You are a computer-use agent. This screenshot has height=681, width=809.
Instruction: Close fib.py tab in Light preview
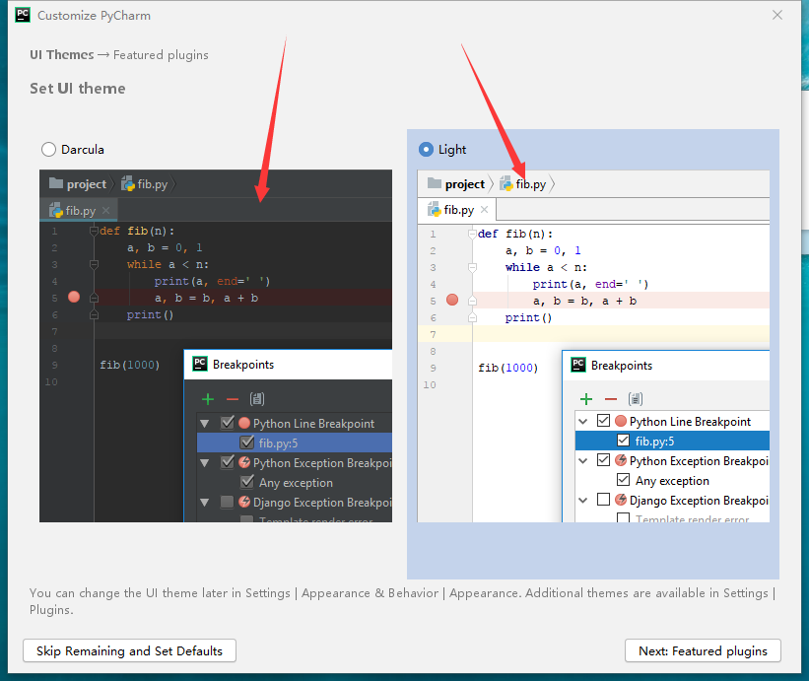485,209
